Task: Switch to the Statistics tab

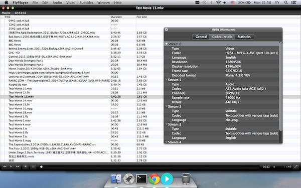Action: click(x=244, y=37)
